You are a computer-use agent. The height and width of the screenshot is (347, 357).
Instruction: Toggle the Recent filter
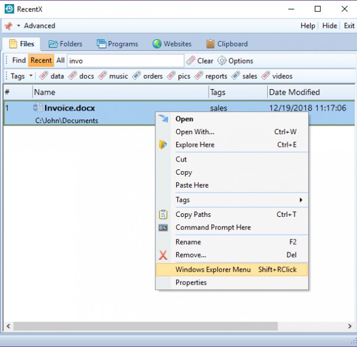point(41,60)
